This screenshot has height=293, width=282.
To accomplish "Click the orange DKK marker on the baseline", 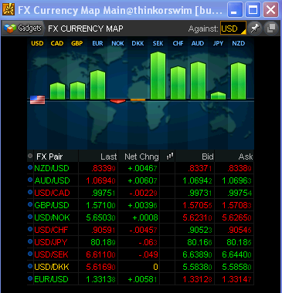I will [138, 99].
